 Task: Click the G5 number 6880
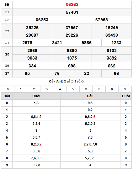[72, 50]
